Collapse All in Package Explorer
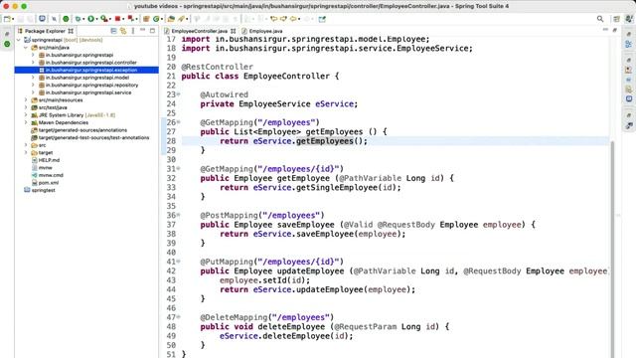The width and height of the screenshot is (636, 358). point(113,31)
